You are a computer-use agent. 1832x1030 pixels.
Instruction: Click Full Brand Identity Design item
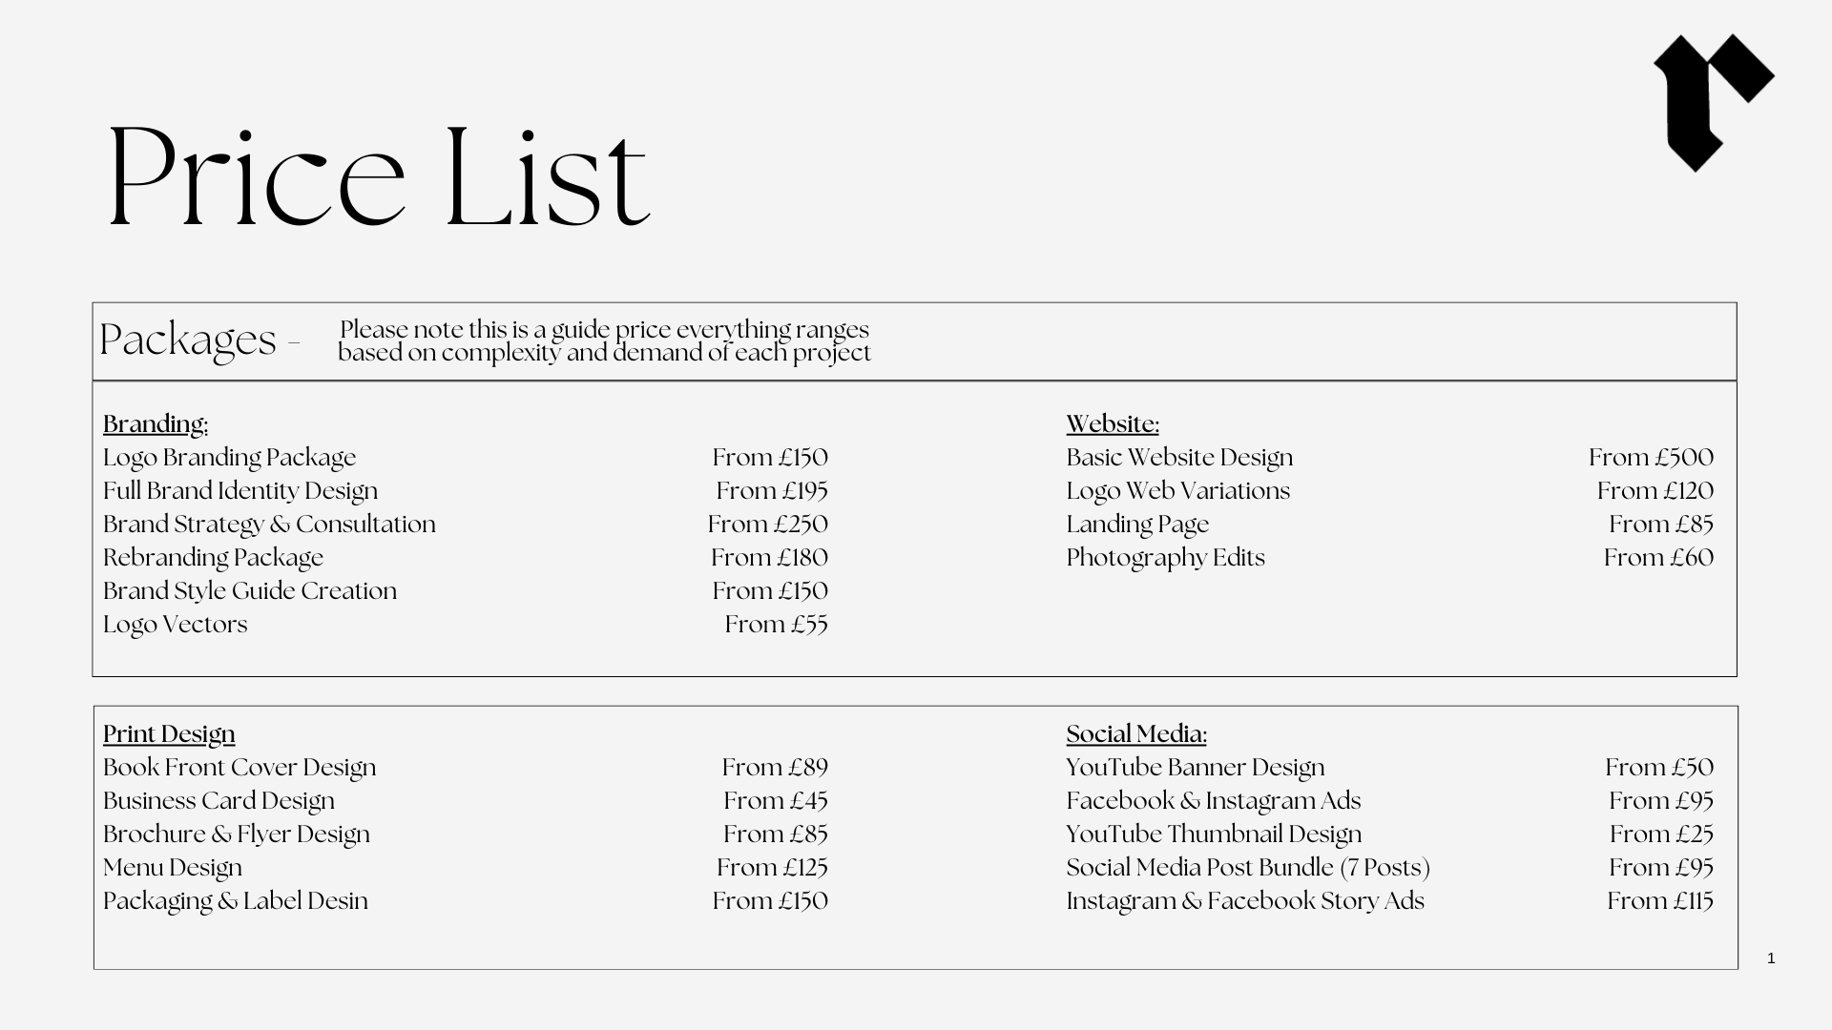[x=240, y=491]
